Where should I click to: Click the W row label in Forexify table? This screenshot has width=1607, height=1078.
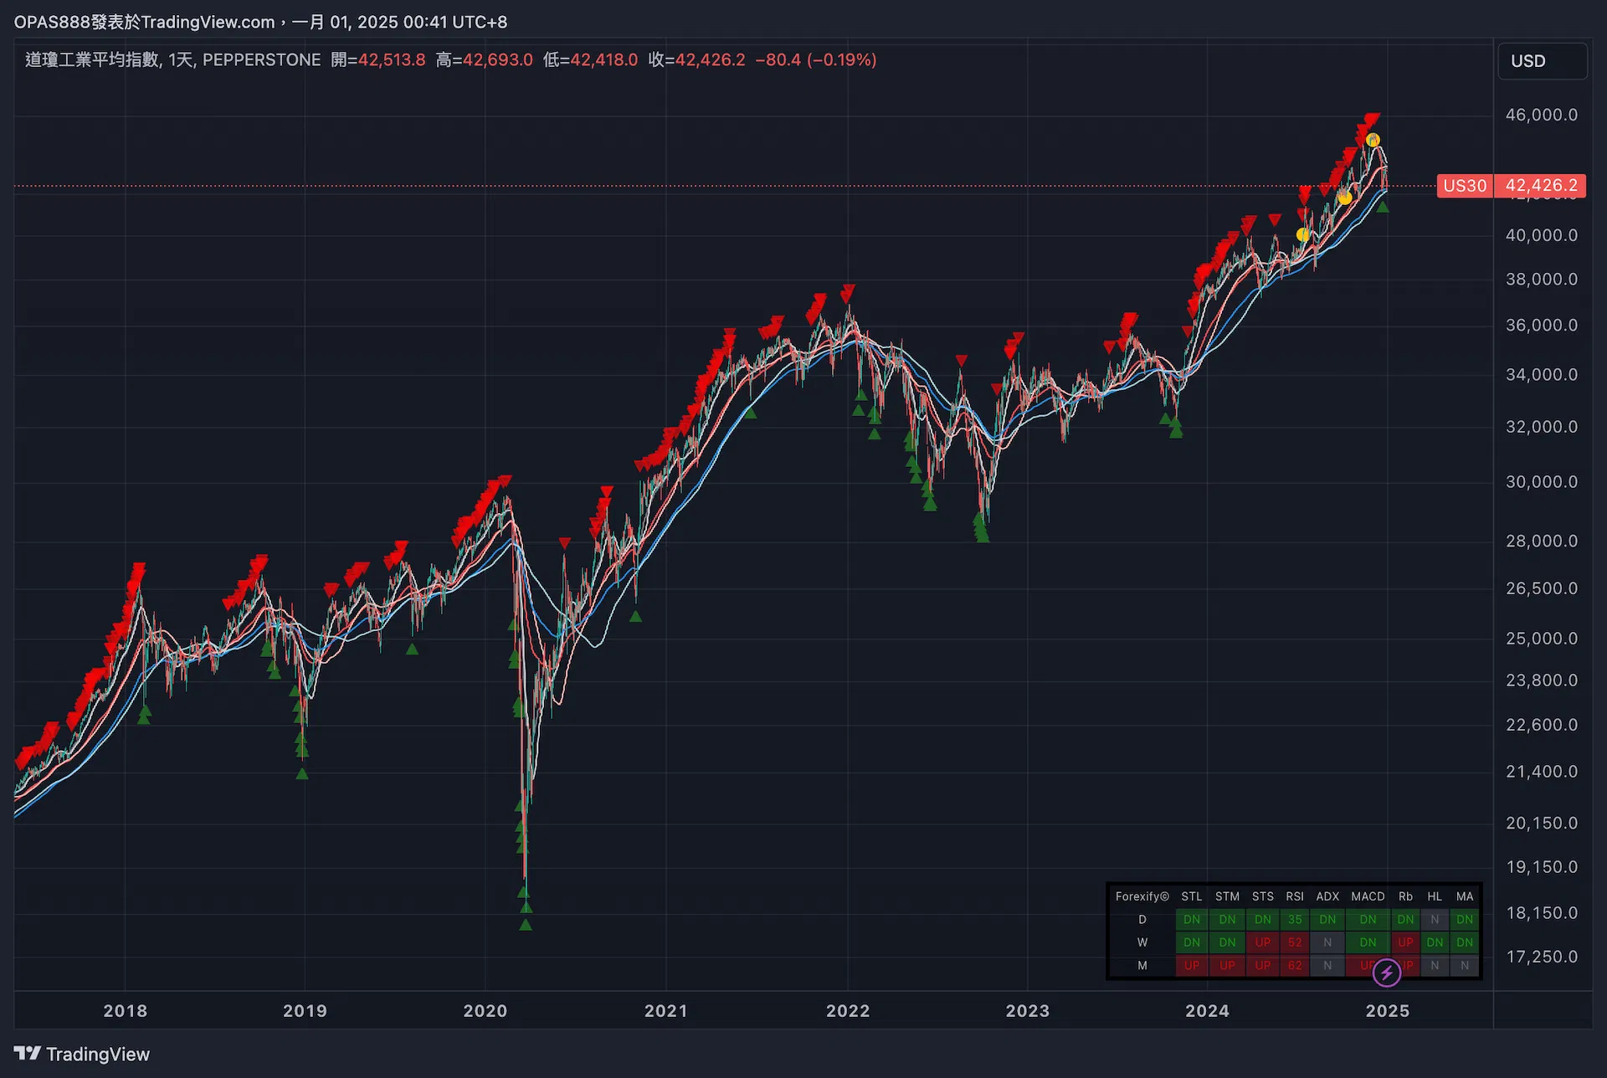[x=1142, y=942]
